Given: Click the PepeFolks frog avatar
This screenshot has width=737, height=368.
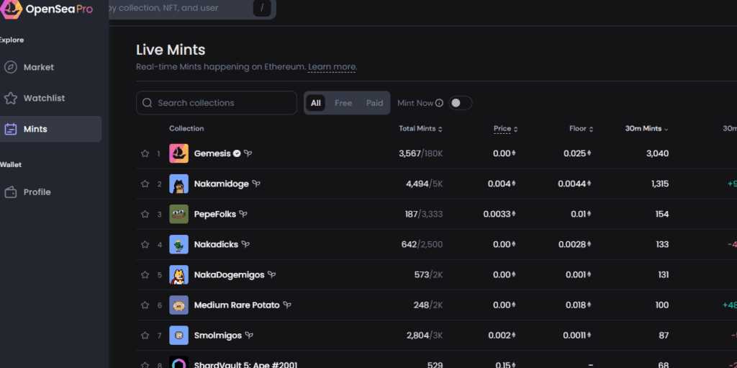Looking at the screenshot, I should [x=178, y=214].
